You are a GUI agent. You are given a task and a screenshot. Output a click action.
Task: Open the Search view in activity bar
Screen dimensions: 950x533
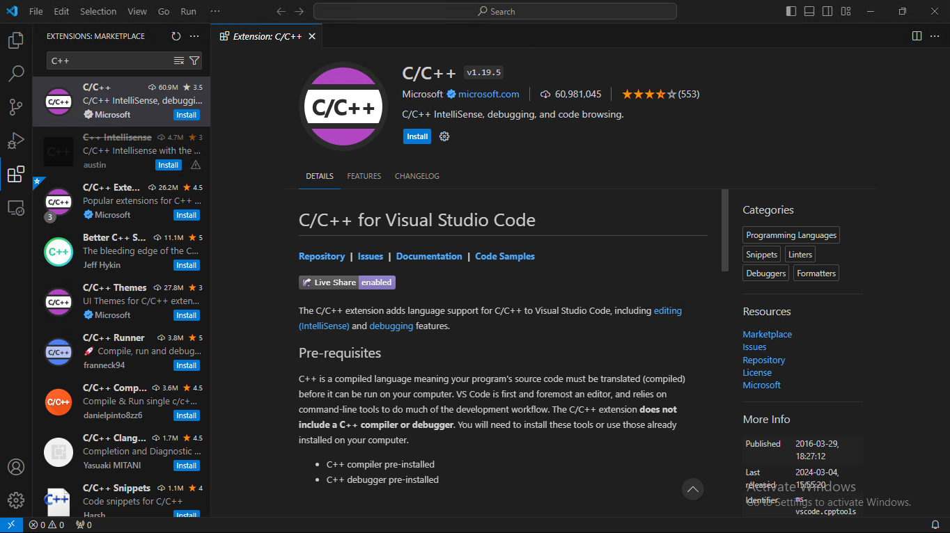15,73
